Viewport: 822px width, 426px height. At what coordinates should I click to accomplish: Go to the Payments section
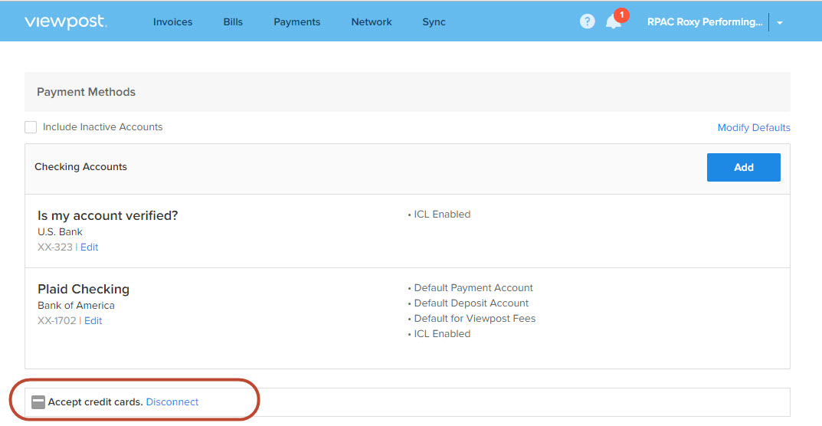(x=296, y=22)
